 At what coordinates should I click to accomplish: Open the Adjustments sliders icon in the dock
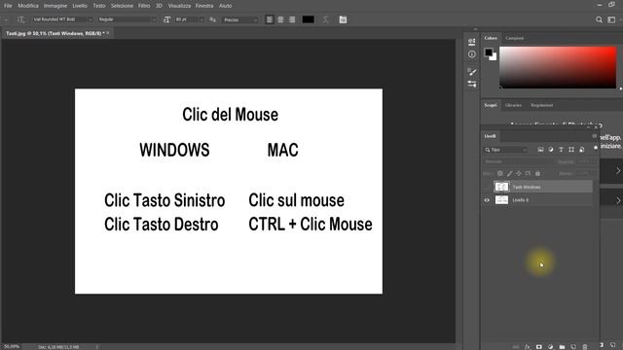(x=471, y=85)
